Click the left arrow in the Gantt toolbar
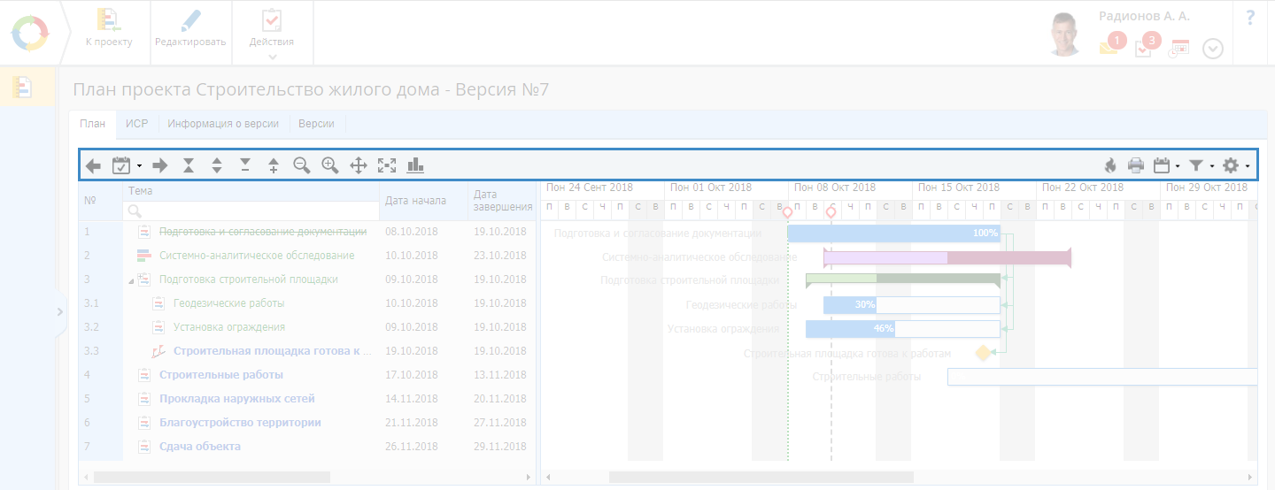Image resolution: width=1275 pixels, height=490 pixels. [x=93, y=165]
